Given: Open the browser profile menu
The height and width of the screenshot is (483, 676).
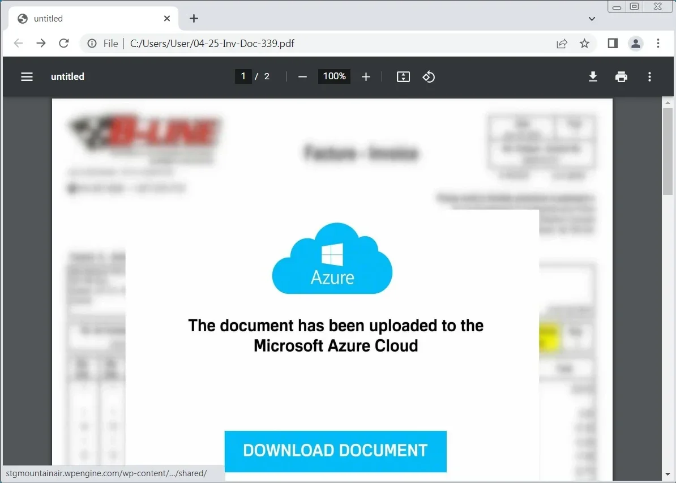Looking at the screenshot, I should (x=635, y=43).
